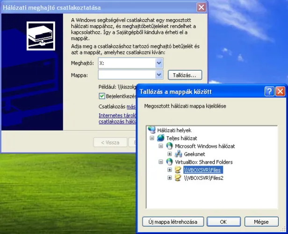Collapse the VirtualBox Shared Folders node

pos(161,162)
